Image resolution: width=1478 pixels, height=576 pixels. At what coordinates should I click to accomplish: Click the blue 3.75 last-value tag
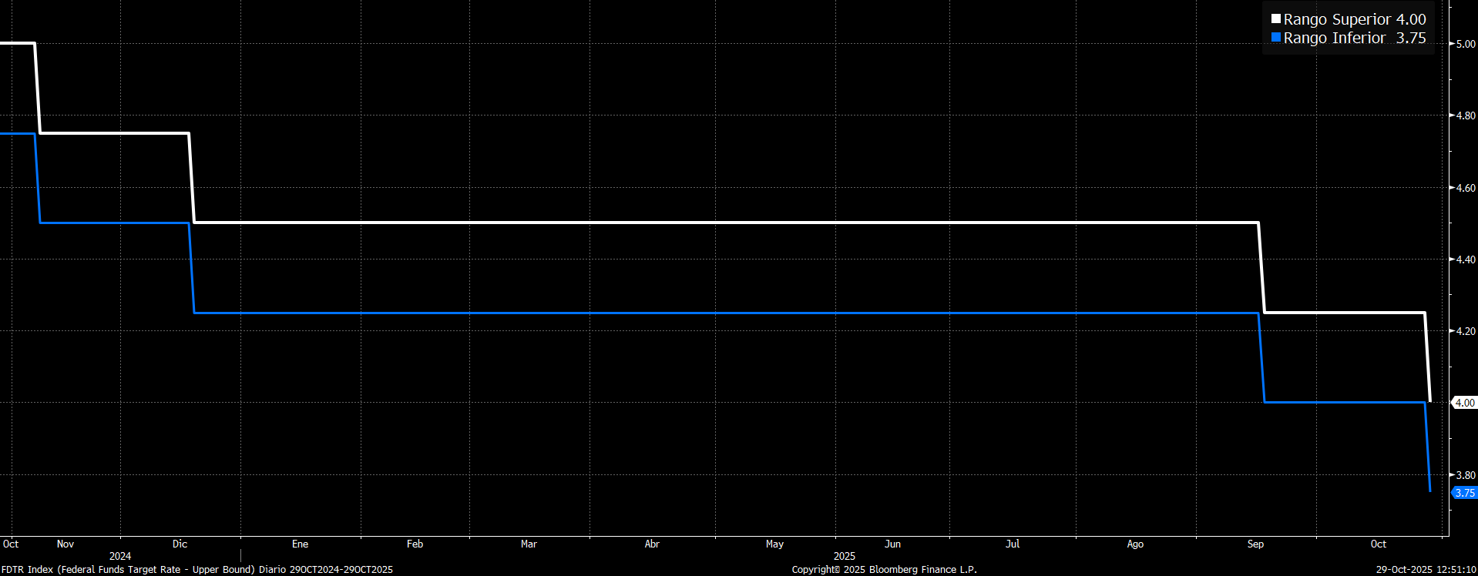pyautogui.click(x=1464, y=493)
